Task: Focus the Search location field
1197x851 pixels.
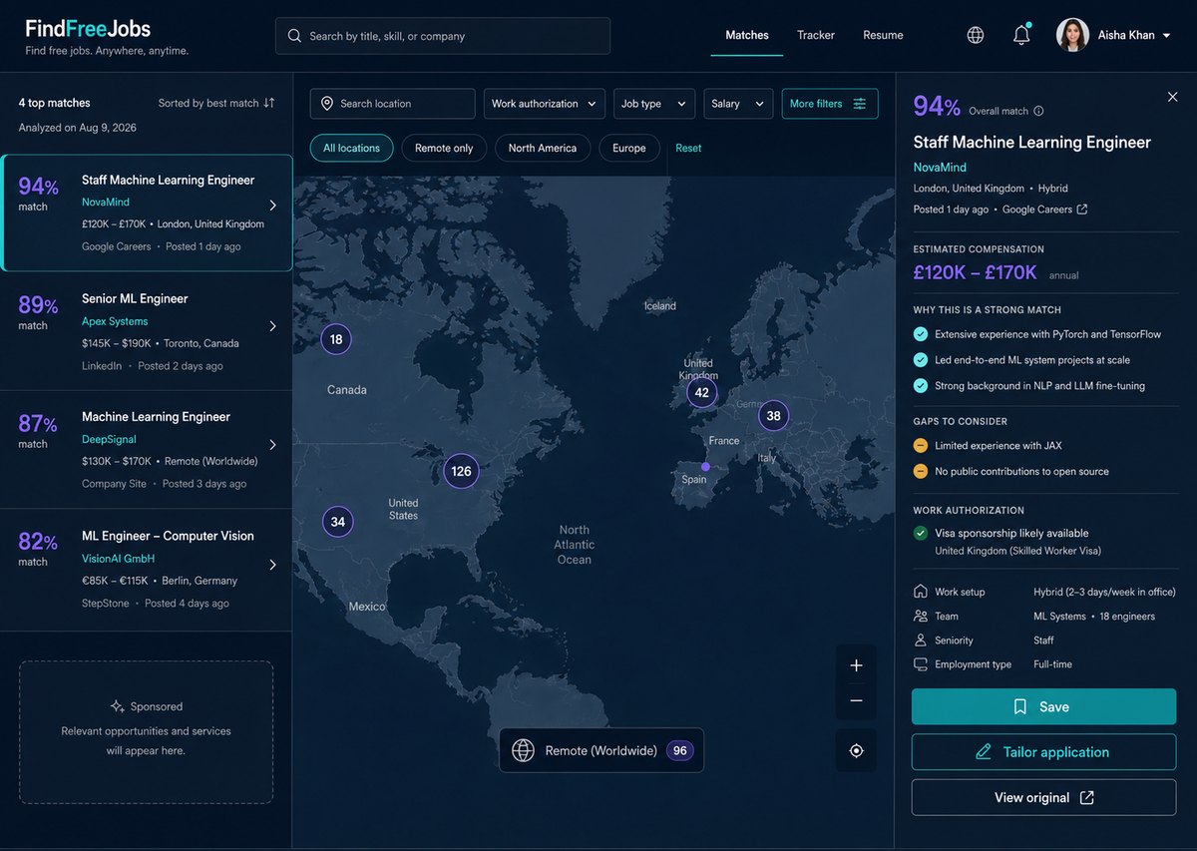Action: (x=393, y=104)
